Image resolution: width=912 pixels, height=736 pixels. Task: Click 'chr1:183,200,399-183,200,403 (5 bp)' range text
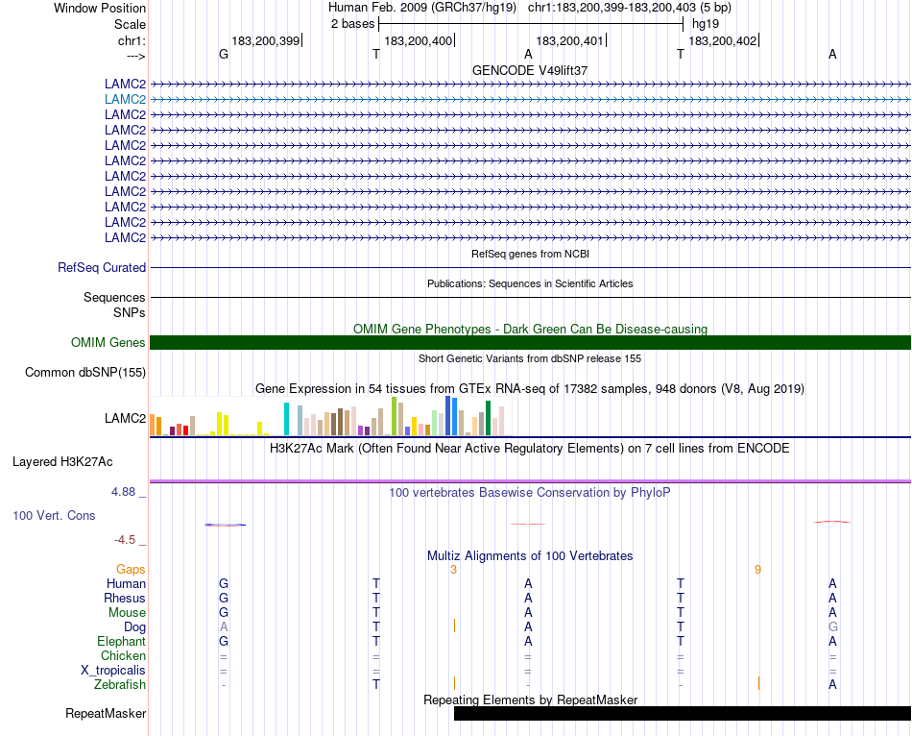(x=630, y=8)
